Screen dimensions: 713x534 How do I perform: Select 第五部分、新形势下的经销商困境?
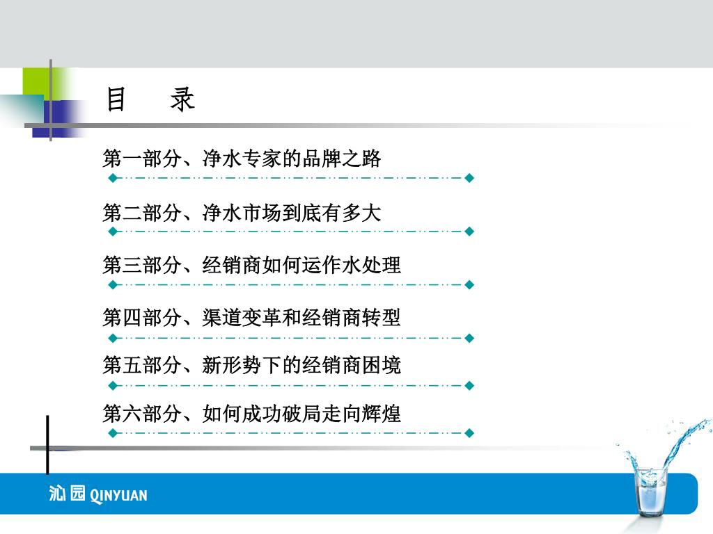[x=251, y=365]
